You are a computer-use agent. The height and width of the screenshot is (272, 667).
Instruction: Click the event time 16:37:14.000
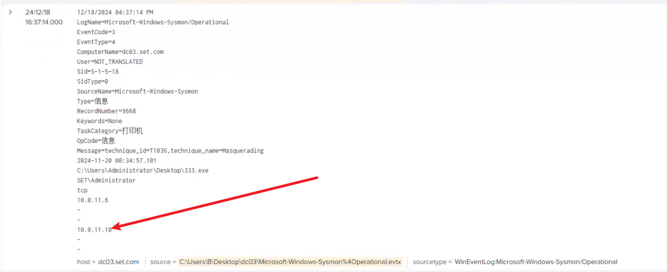pyautogui.click(x=44, y=22)
